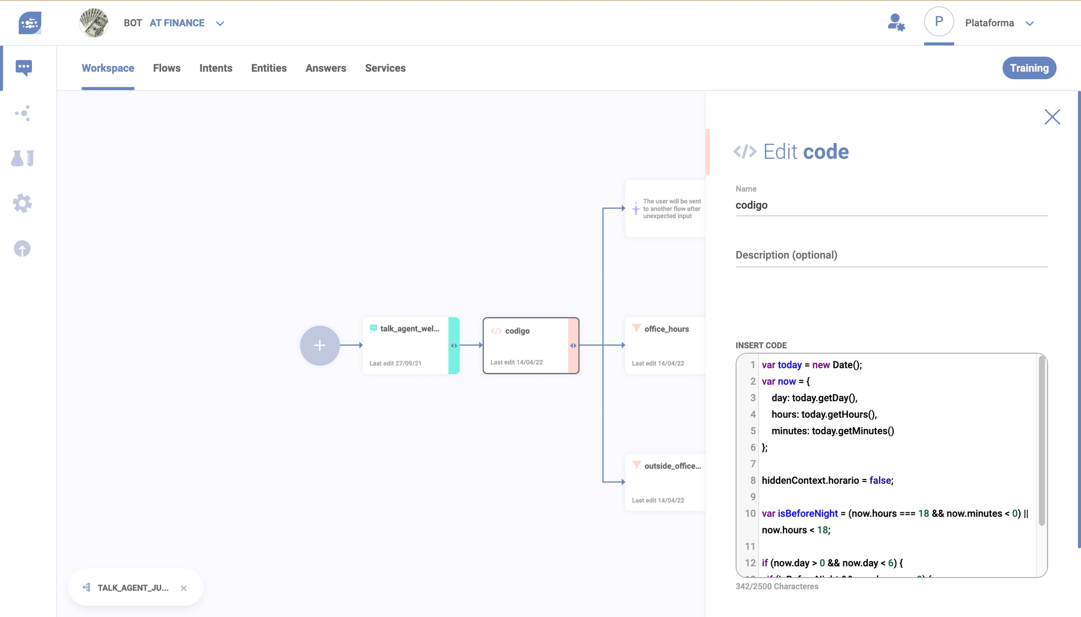Image resolution: width=1081 pixels, height=617 pixels.
Task: Click the bot money avatar thumbnail
Action: [94, 23]
